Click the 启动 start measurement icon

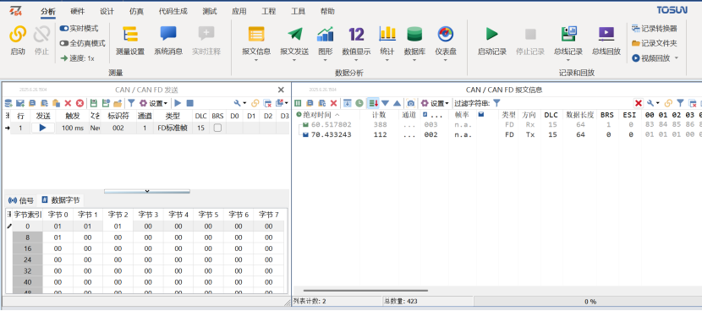18,35
